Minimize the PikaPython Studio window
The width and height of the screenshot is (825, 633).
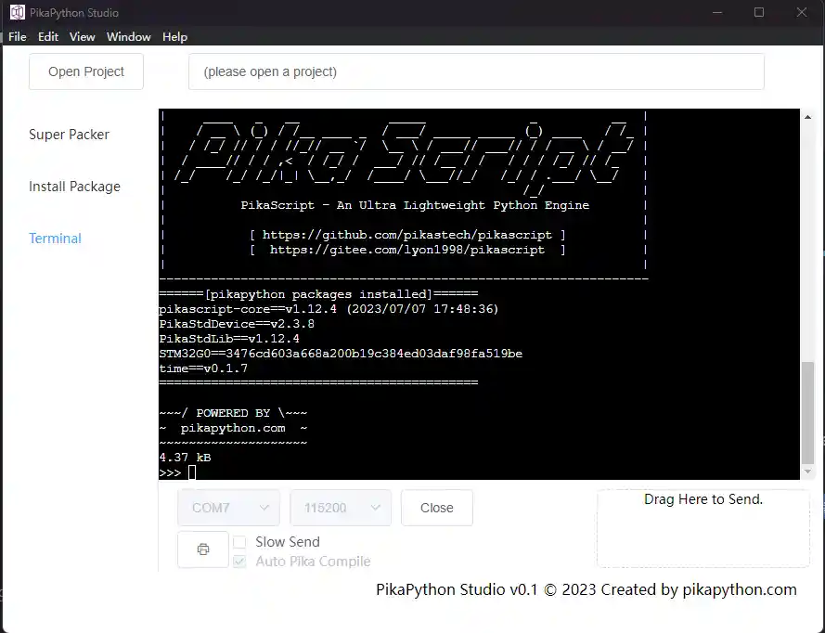coord(715,13)
